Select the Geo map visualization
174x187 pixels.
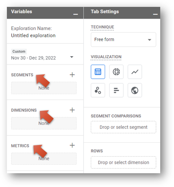click(x=135, y=90)
